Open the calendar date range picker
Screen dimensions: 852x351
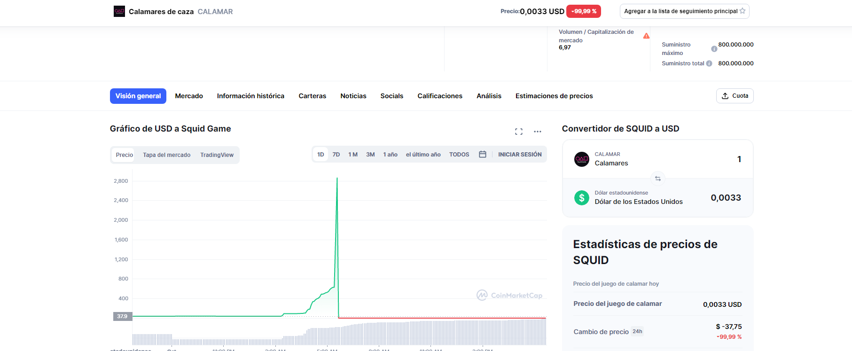(x=483, y=154)
